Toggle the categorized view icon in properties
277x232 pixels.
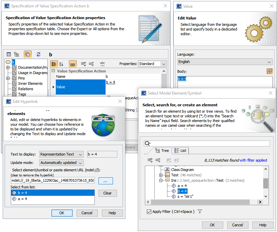[x=54, y=64]
